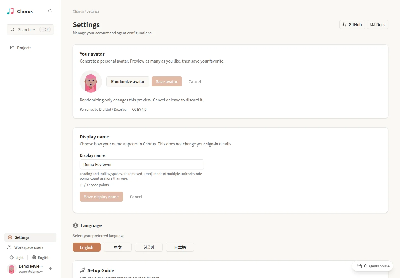Image resolution: width=400 pixels, height=278 pixels.
Task: Click the Workspace users people icon
Action: (9, 247)
